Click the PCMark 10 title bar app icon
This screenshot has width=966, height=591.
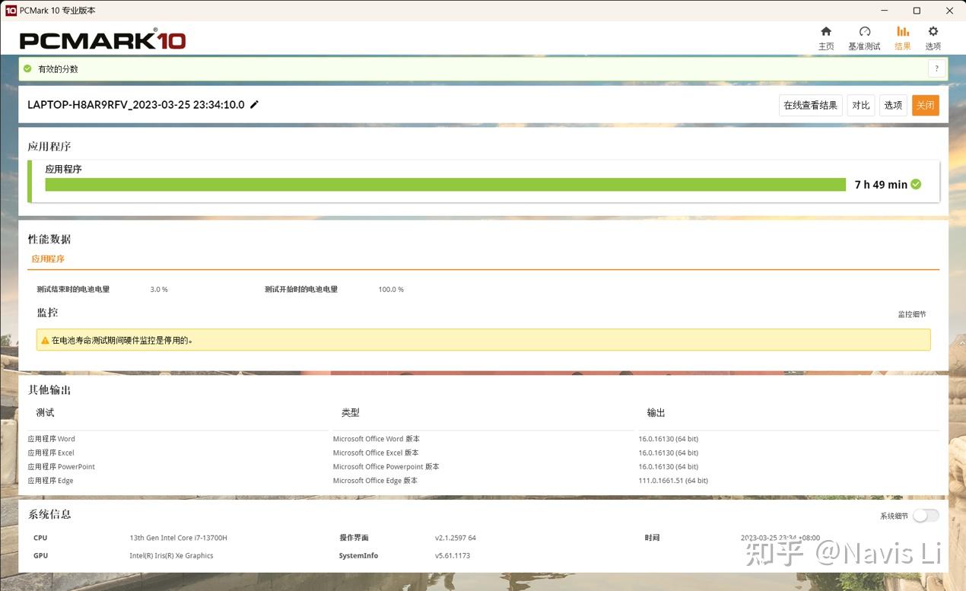coord(11,11)
